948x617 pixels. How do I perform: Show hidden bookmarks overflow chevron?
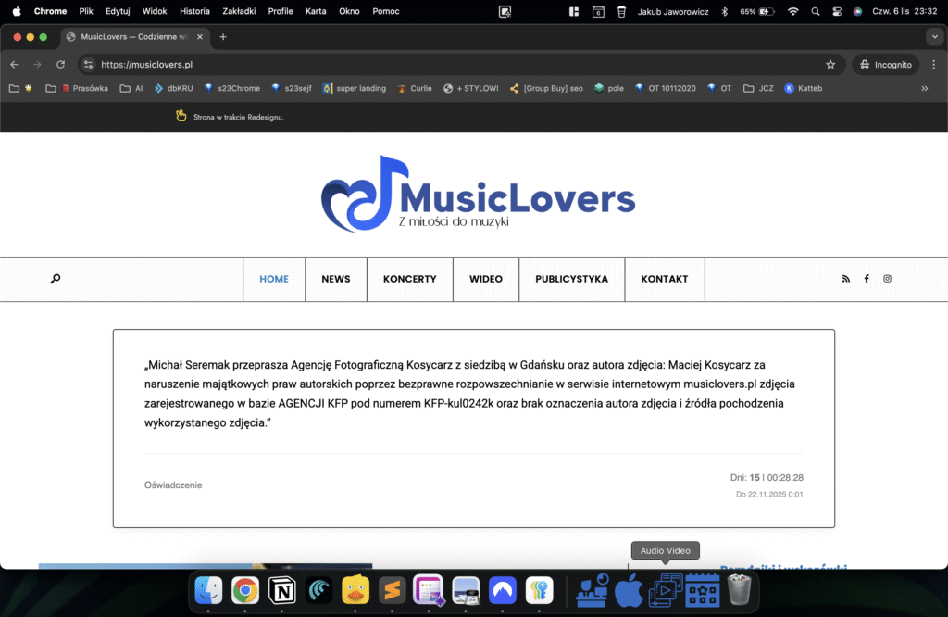[x=924, y=89]
